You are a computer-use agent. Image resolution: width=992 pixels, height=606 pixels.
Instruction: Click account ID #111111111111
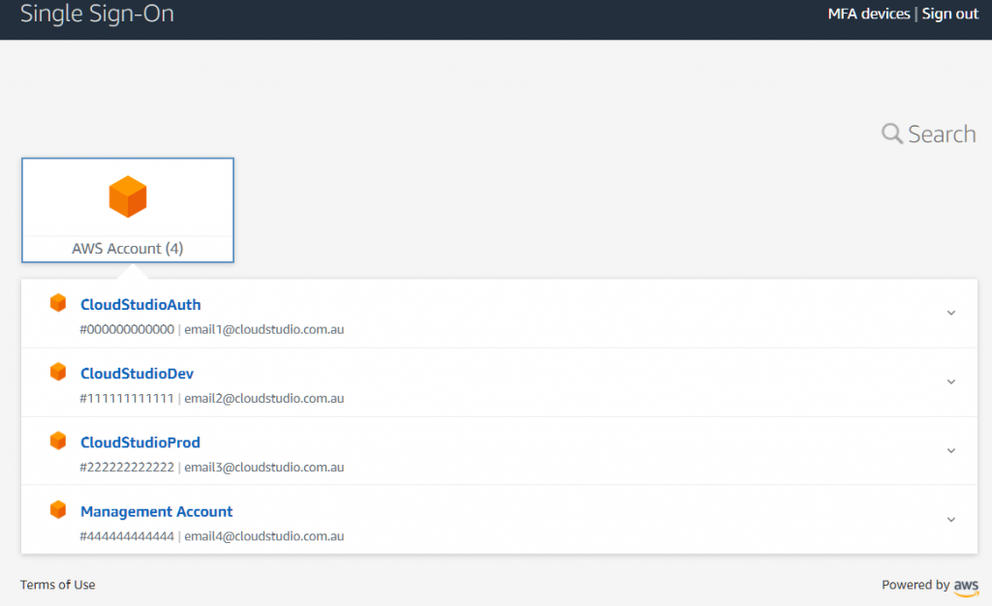[x=127, y=398]
